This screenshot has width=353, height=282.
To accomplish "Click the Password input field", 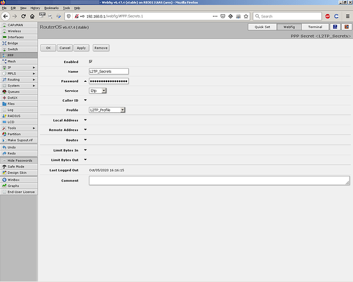I will tap(109, 81).
